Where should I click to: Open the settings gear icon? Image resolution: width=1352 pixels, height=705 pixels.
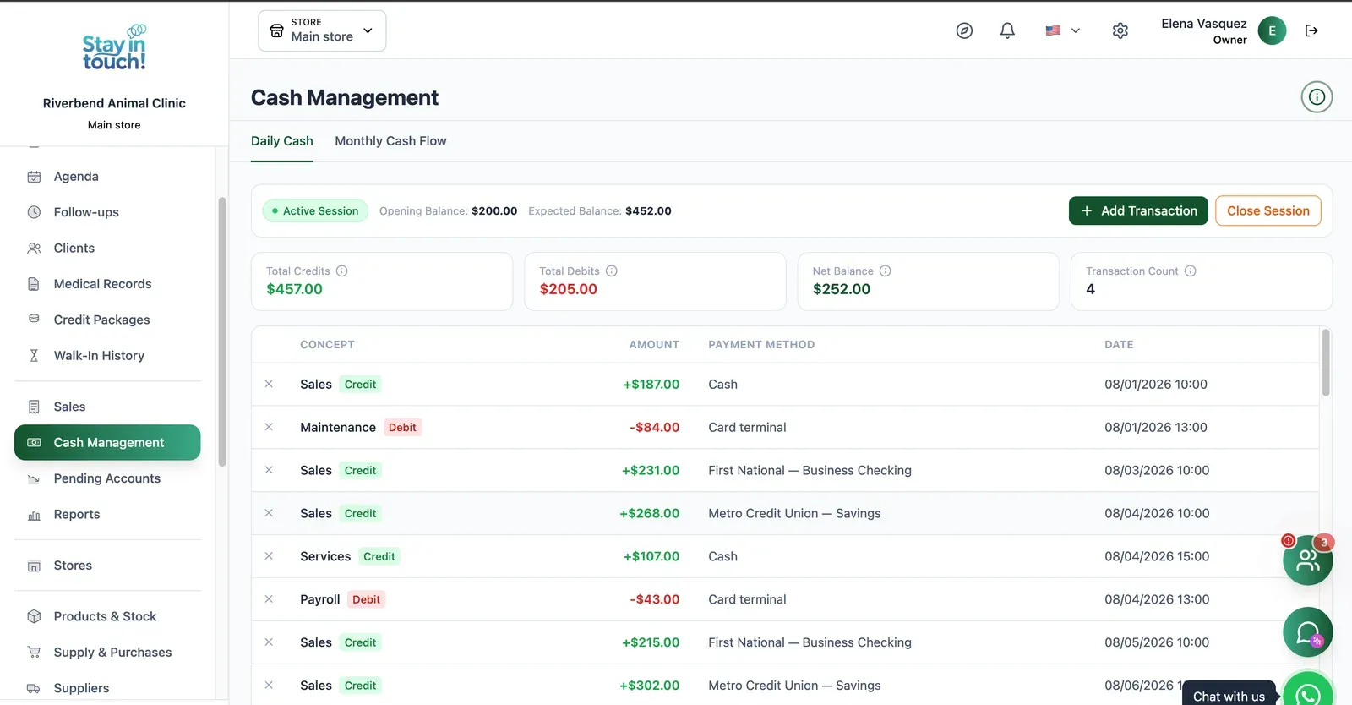click(x=1120, y=30)
